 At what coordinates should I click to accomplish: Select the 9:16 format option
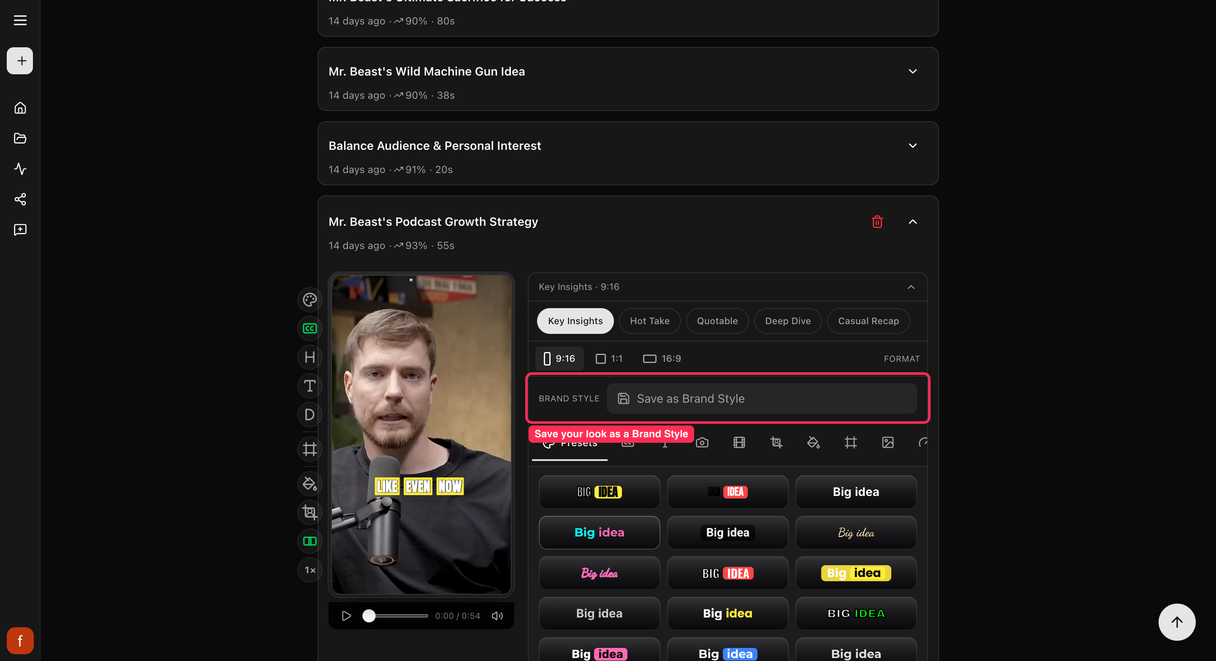(x=559, y=359)
